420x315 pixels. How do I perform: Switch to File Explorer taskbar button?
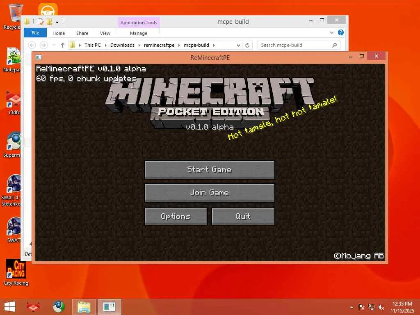(x=84, y=307)
